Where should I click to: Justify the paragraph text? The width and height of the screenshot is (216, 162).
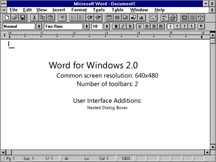(x=161, y=26)
